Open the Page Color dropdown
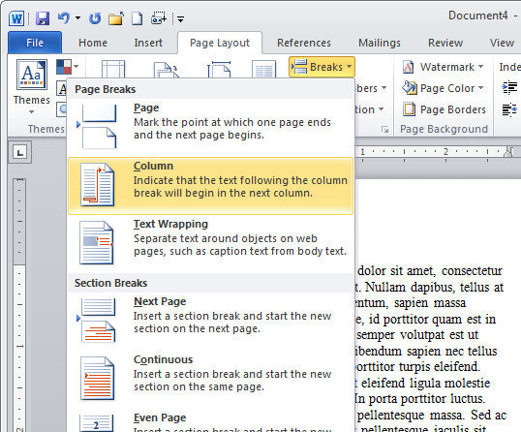Image resolution: width=521 pixels, height=432 pixels. tap(443, 88)
